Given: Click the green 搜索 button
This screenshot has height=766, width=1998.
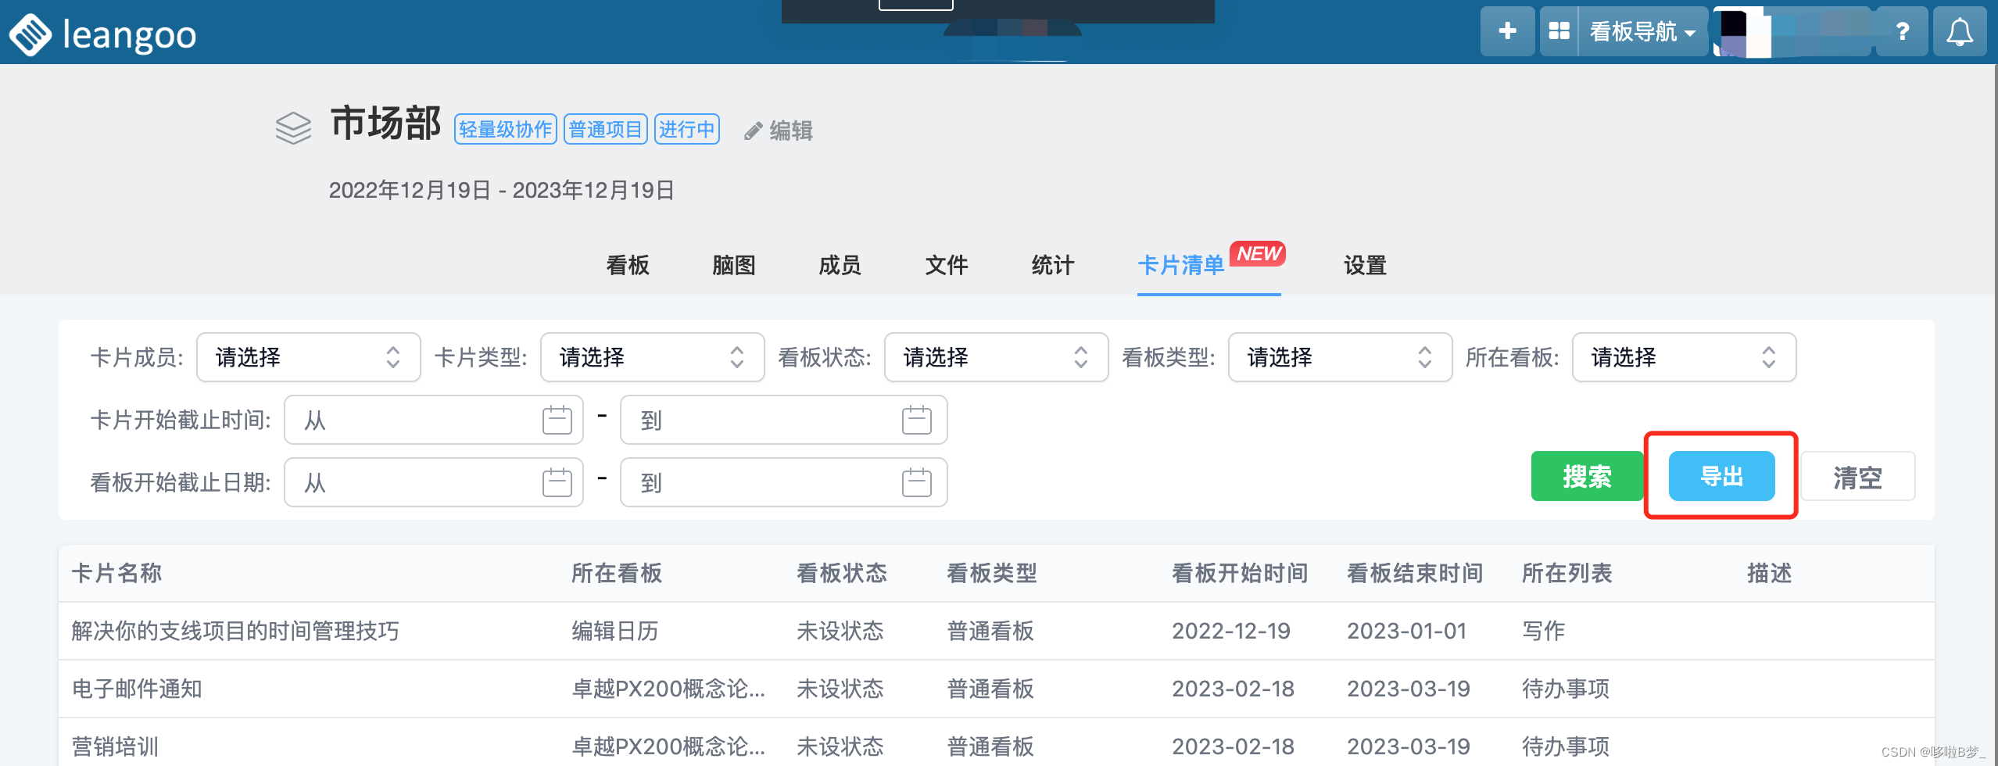Looking at the screenshot, I should click(1587, 477).
